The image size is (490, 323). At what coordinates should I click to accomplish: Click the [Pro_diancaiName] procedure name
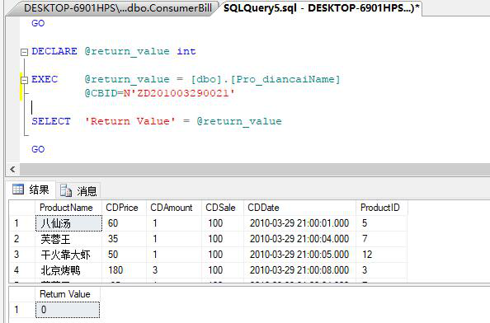pos(285,79)
